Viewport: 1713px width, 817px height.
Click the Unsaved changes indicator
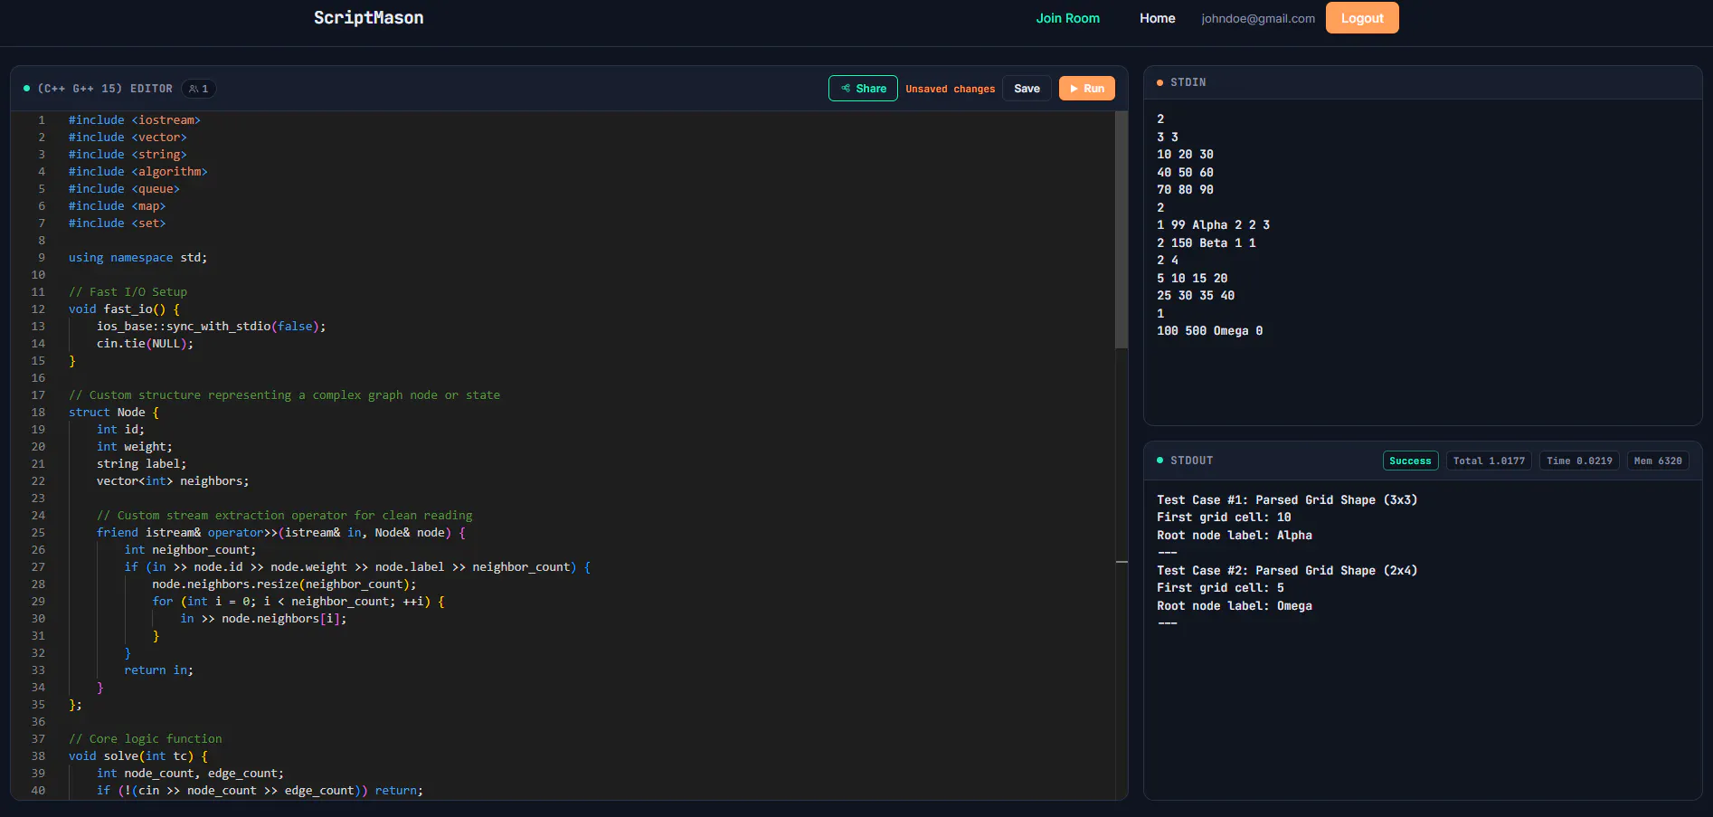pyautogui.click(x=950, y=89)
